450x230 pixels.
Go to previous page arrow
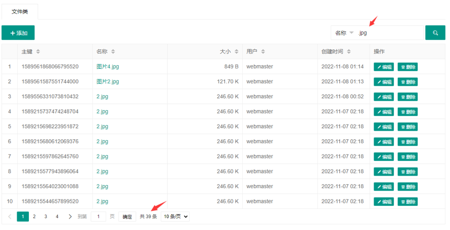coord(10,217)
